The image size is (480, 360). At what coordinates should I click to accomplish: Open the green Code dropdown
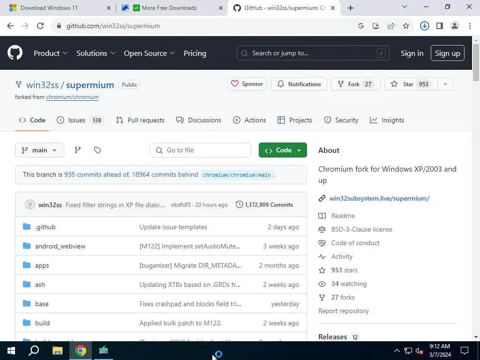pos(283,150)
